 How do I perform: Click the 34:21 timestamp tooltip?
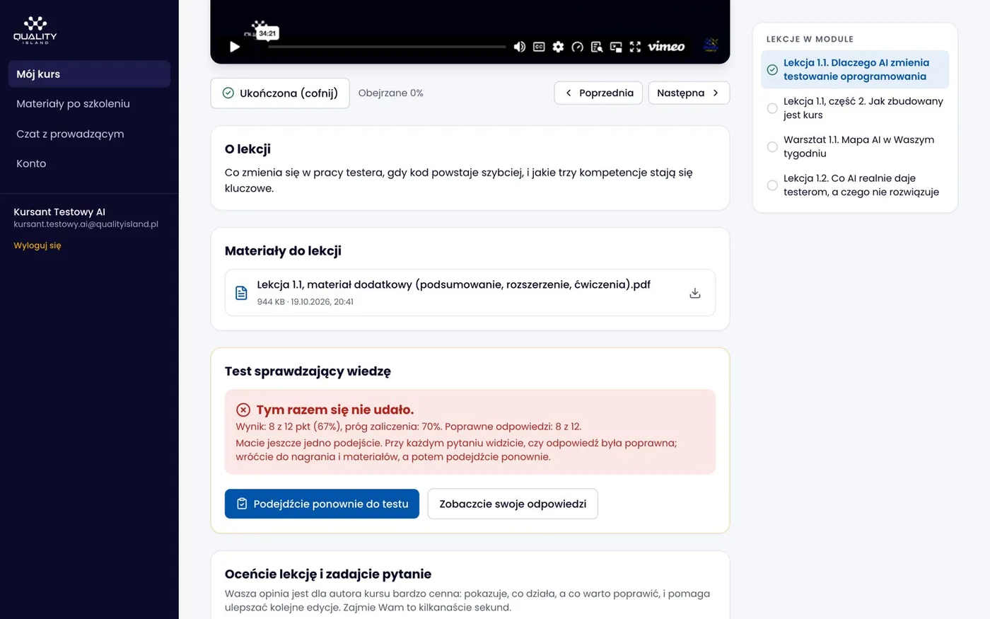267,33
